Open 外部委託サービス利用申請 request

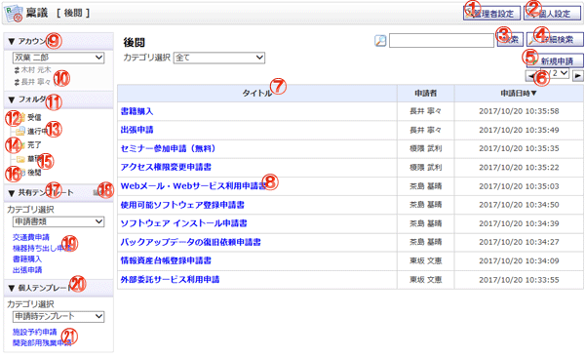(x=170, y=279)
